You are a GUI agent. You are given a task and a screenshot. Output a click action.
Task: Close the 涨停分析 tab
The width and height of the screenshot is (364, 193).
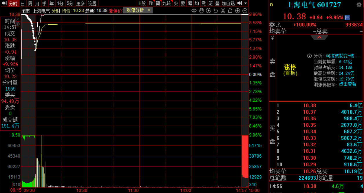click(x=149, y=10)
